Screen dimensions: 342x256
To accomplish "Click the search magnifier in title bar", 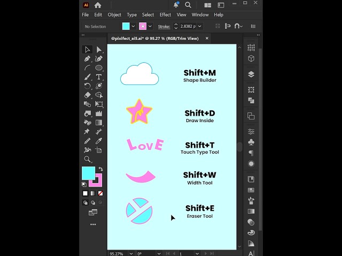I will coord(188,5).
